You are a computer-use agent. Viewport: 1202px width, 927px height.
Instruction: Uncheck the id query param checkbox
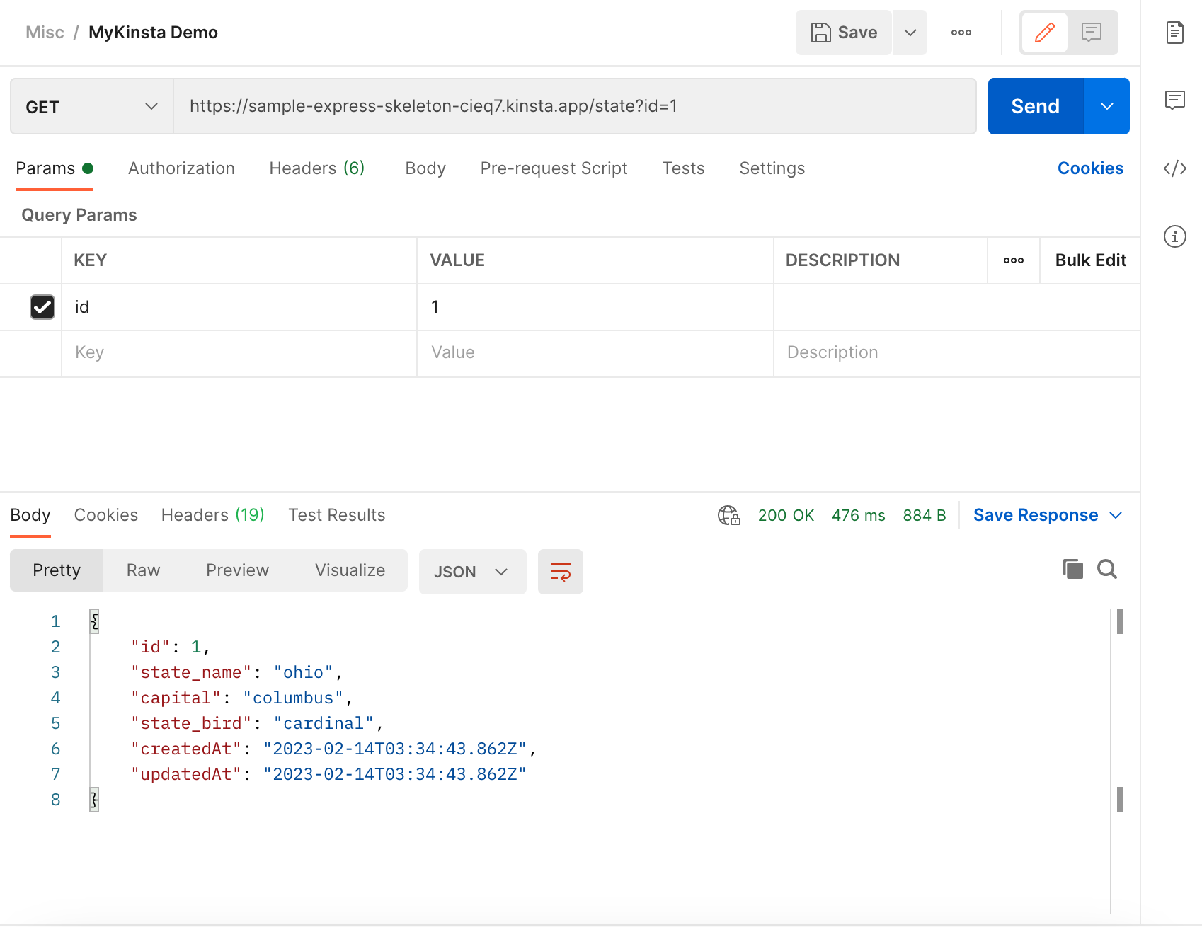coord(42,307)
